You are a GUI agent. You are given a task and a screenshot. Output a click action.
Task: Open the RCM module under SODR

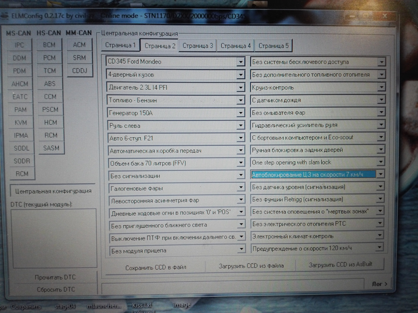pos(22,174)
